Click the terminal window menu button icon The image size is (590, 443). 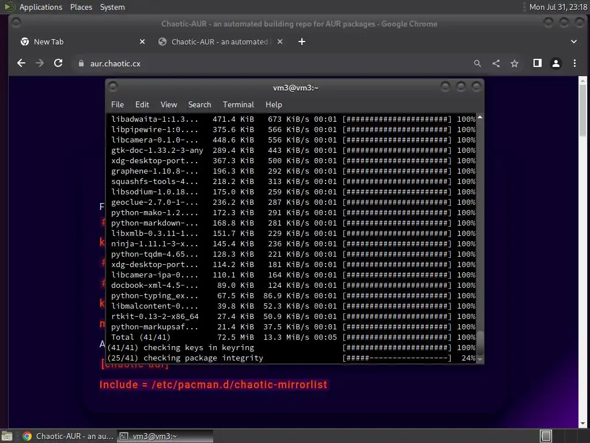tap(113, 87)
